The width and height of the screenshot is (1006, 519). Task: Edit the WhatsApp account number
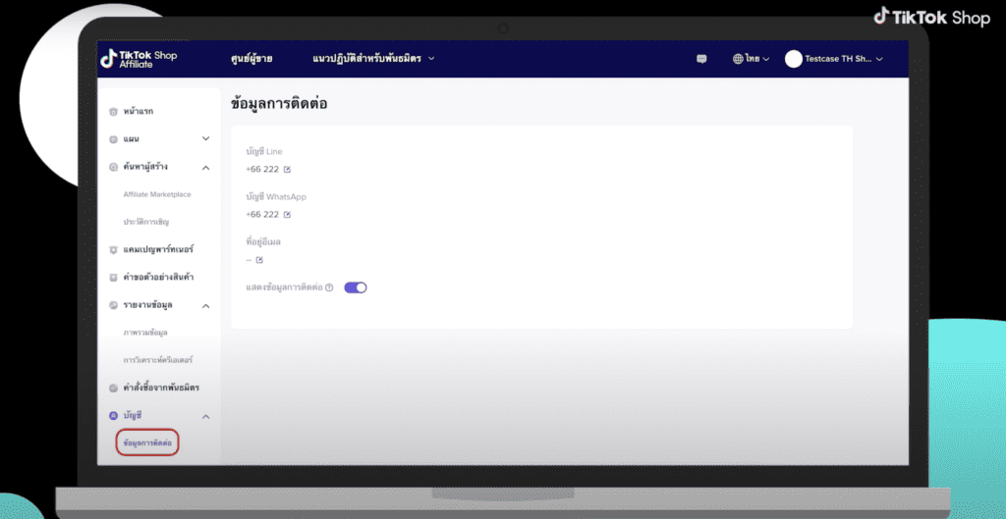coord(288,215)
